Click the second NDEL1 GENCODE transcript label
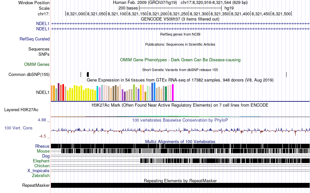 [43, 29]
